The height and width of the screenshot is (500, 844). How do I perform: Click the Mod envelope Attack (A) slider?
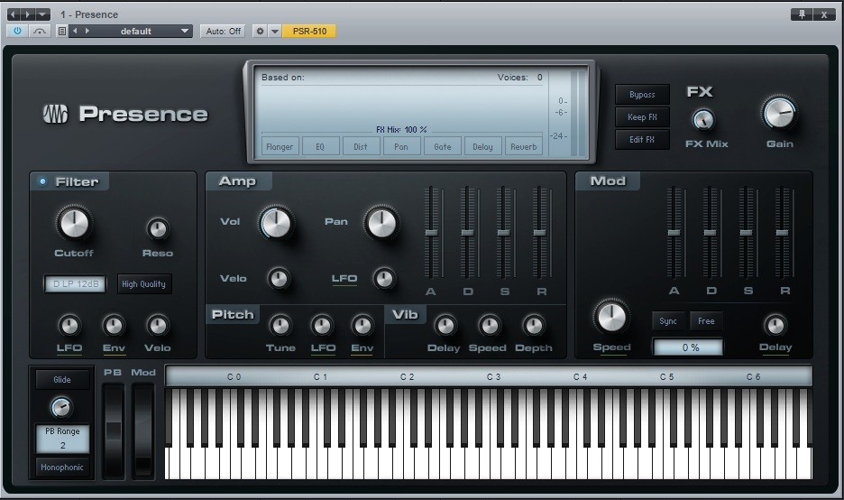674,233
